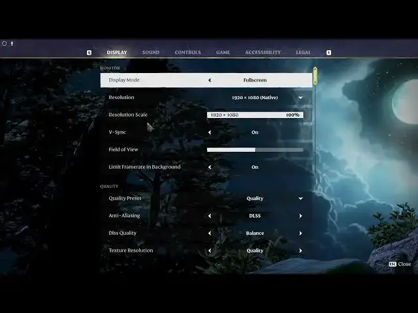This screenshot has width=418, height=313.
Task: Click the circle icon beside the microphone
Action: 5,44
